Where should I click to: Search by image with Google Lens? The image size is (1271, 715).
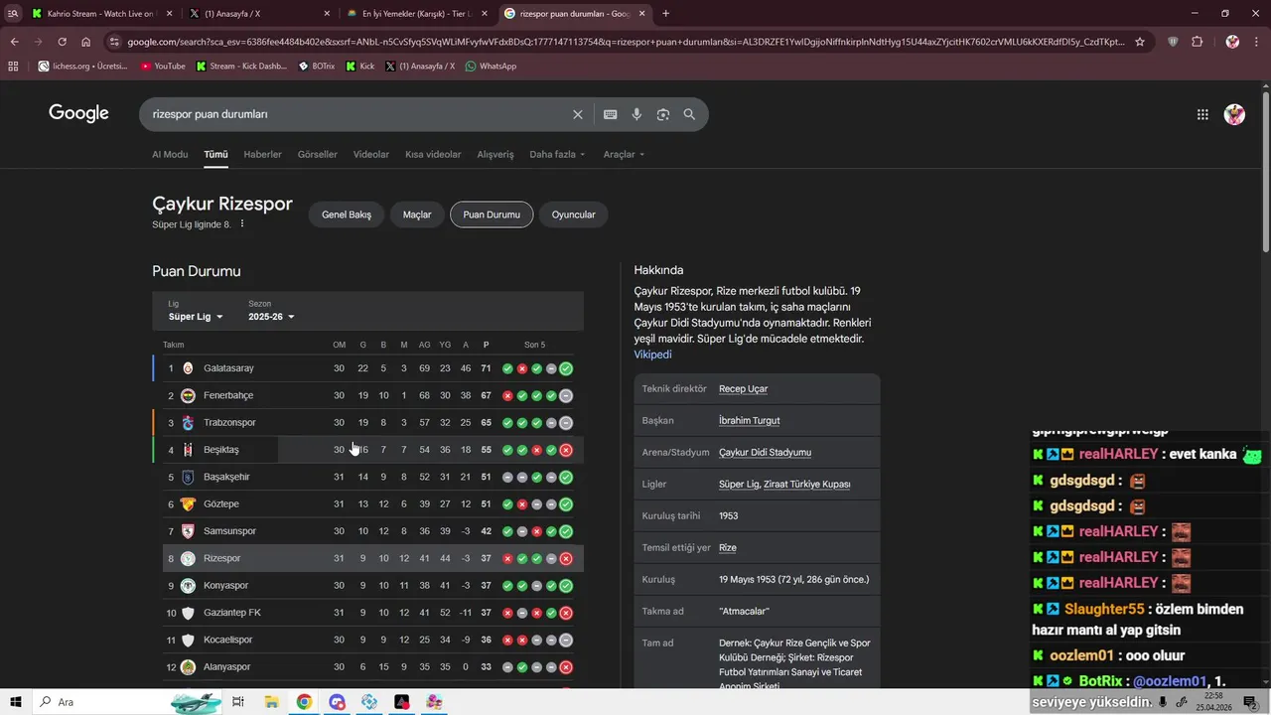click(x=663, y=114)
